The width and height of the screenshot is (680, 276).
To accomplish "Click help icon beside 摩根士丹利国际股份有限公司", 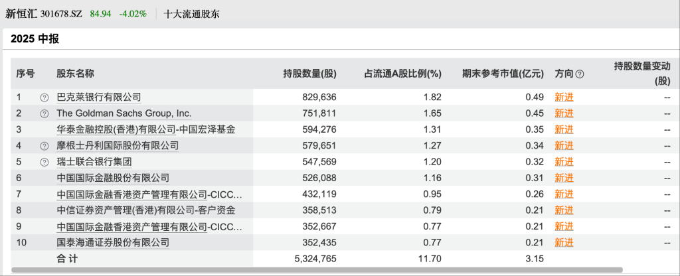I will click(44, 146).
